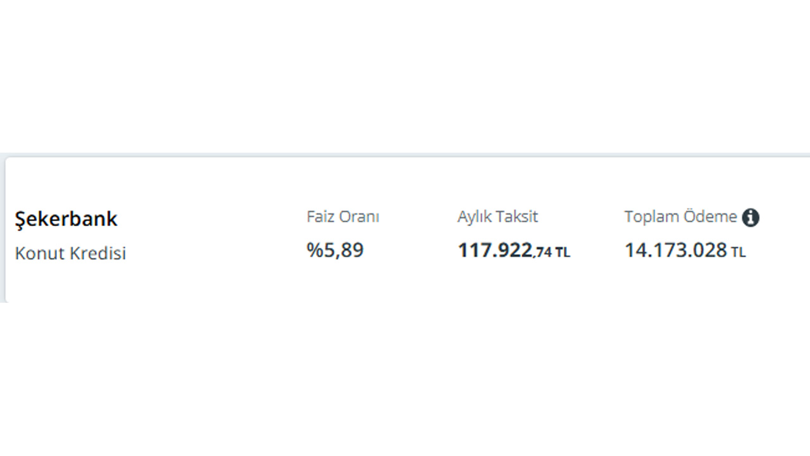This screenshot has width=810, height=456.
Task: Click the light gray strip above the card
Action: [x=405, y=155]
